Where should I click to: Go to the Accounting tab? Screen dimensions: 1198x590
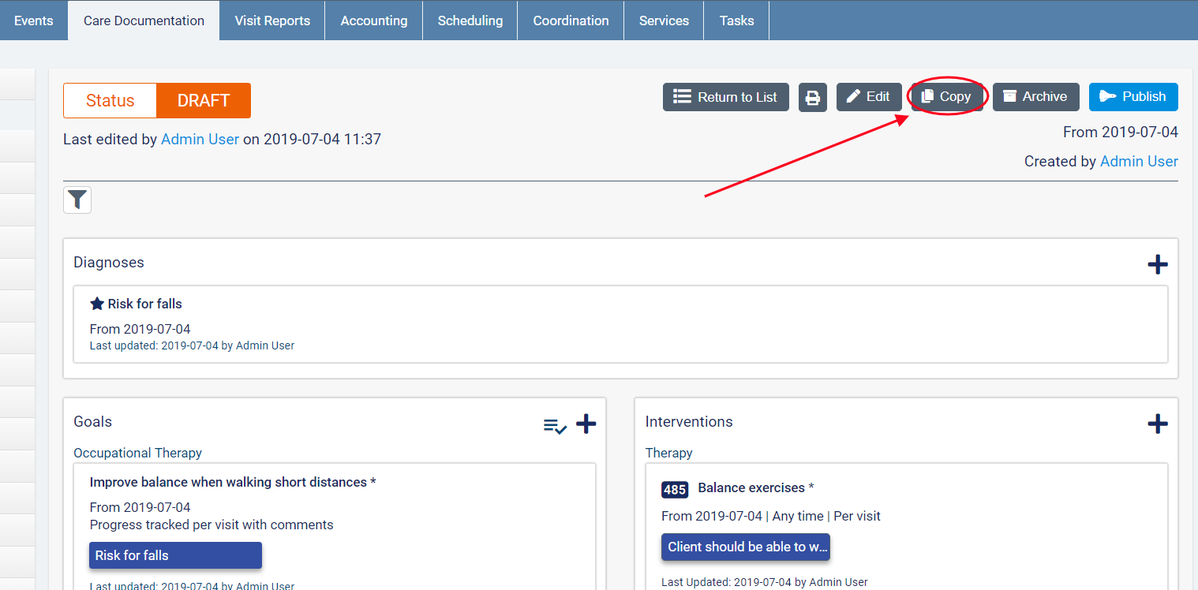tap(374, 21)
